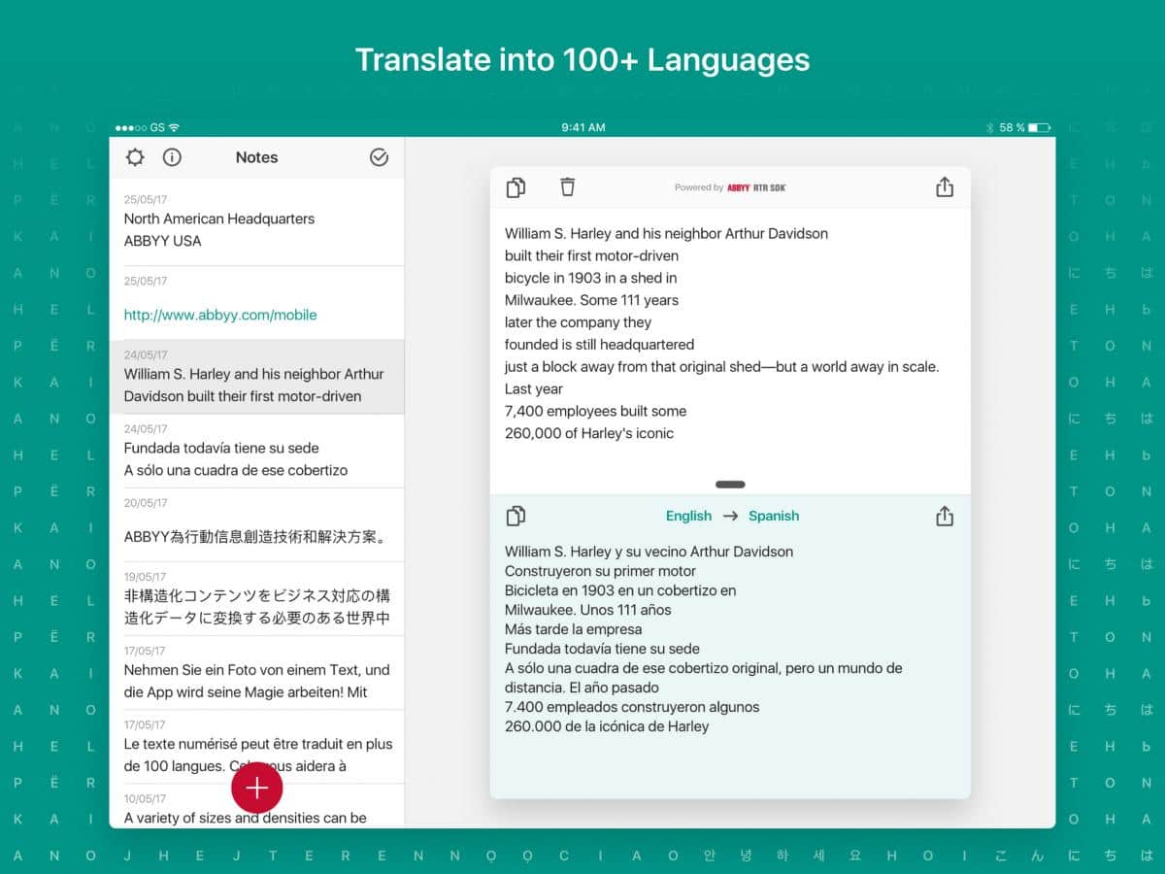The height and width of the screenshot is (874, 1165).
Task: Open settings with the gear icon
Action: point(135,157)
